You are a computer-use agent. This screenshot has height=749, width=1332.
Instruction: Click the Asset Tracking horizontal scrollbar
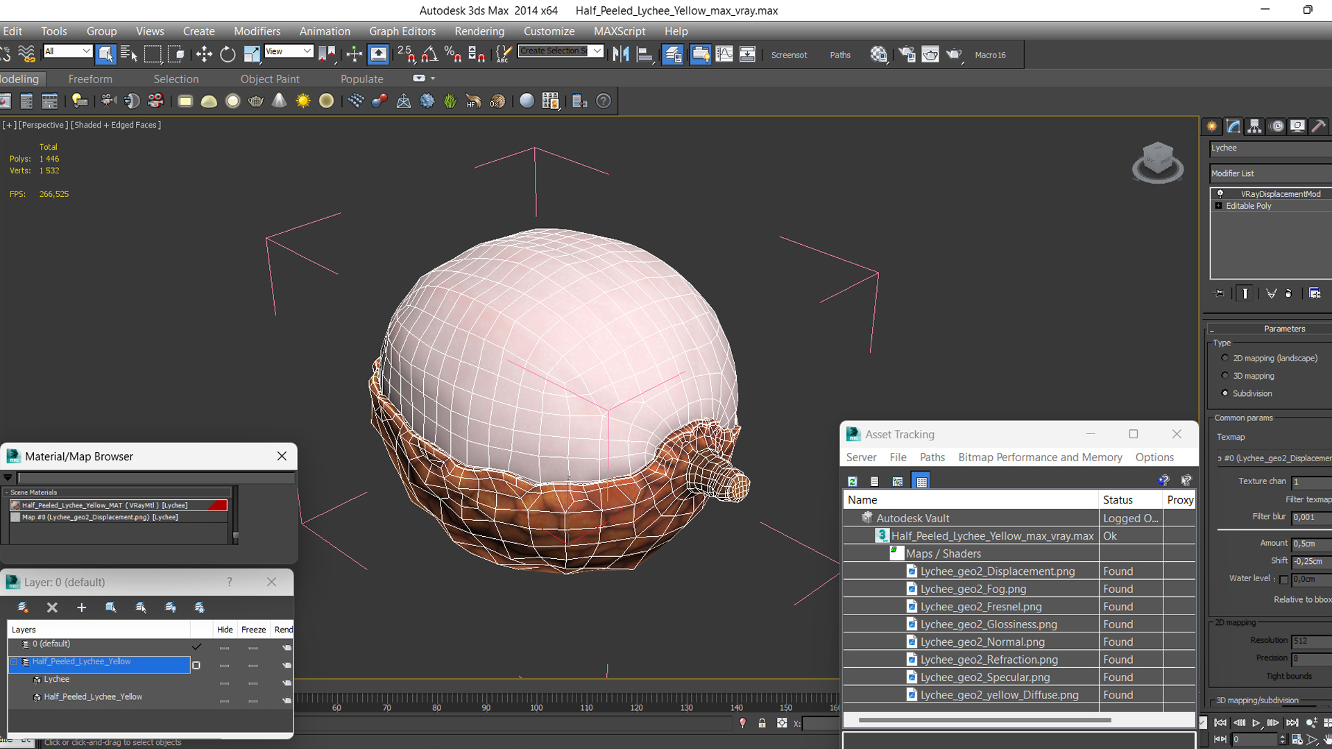coord(984,720)
